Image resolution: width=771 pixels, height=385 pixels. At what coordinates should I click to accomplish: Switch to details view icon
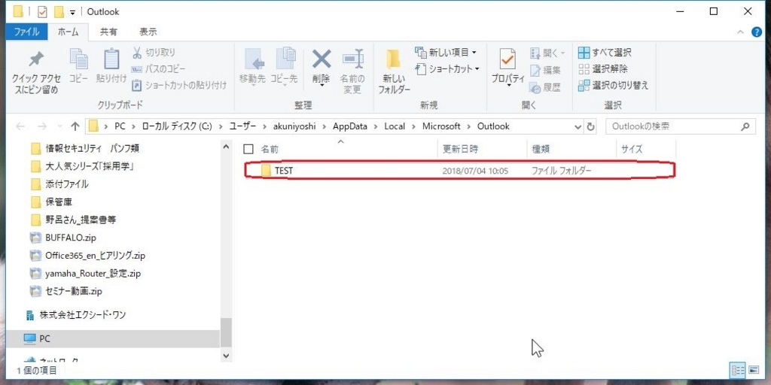(738, 370)
